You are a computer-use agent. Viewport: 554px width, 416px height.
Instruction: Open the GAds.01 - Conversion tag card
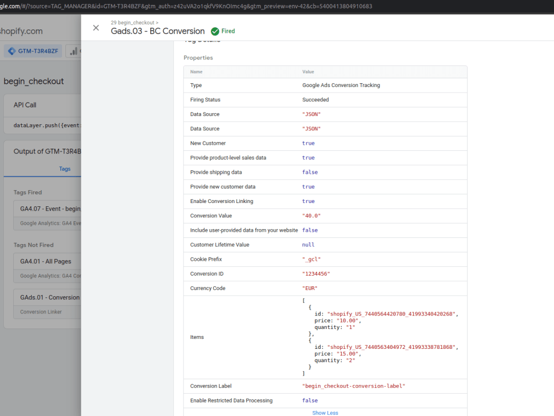pos(47,304)
